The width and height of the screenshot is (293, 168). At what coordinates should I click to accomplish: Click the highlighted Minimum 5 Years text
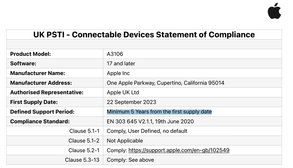click(159, 112)
